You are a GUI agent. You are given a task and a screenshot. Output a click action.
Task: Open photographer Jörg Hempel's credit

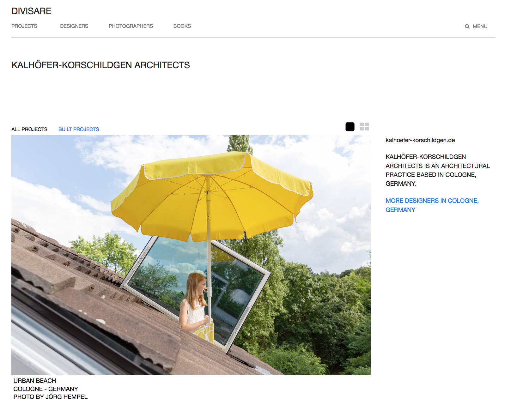tap(50, 397)
